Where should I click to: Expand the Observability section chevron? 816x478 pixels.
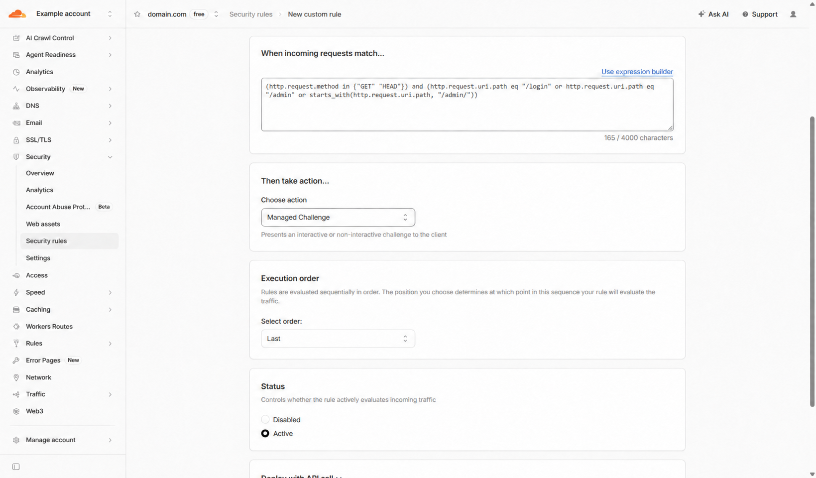(x=110, y=89)
